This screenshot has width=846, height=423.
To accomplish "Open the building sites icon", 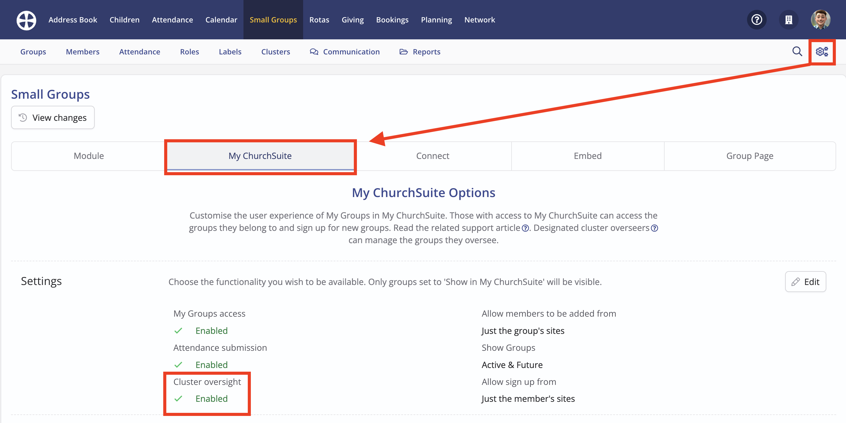I will click(x=789, y=20).
